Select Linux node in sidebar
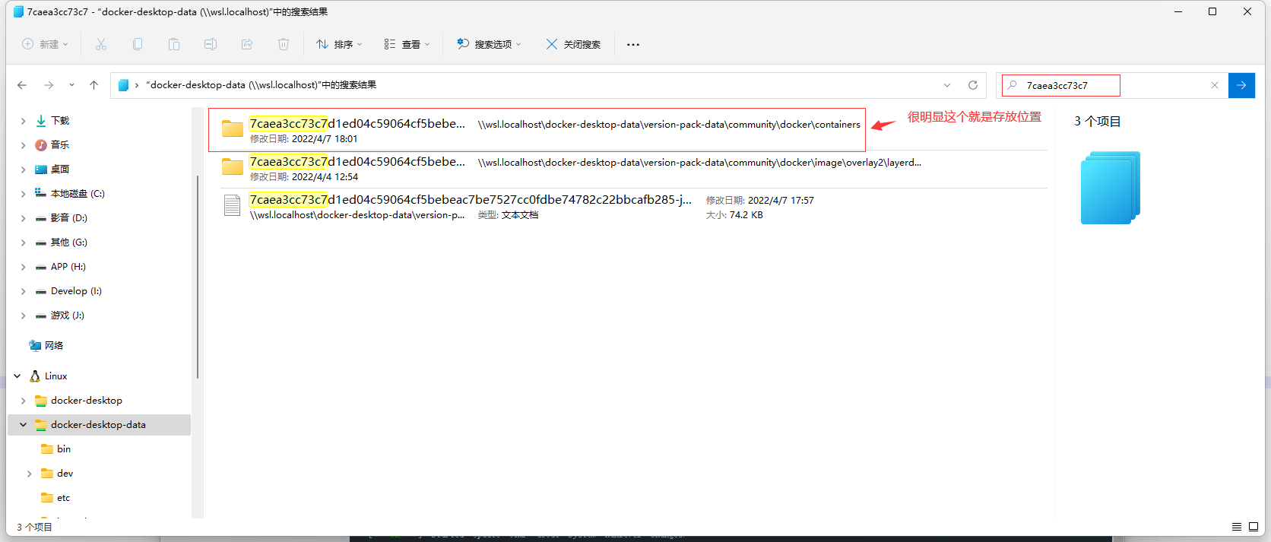Image resolution: width=1271 pixels, height=542 pixels. [x=55, y=376]
